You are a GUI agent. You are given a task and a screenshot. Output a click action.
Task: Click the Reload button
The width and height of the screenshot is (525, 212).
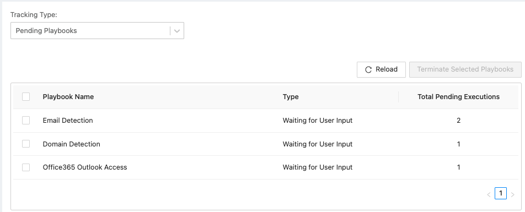click(x=381, y=69)
